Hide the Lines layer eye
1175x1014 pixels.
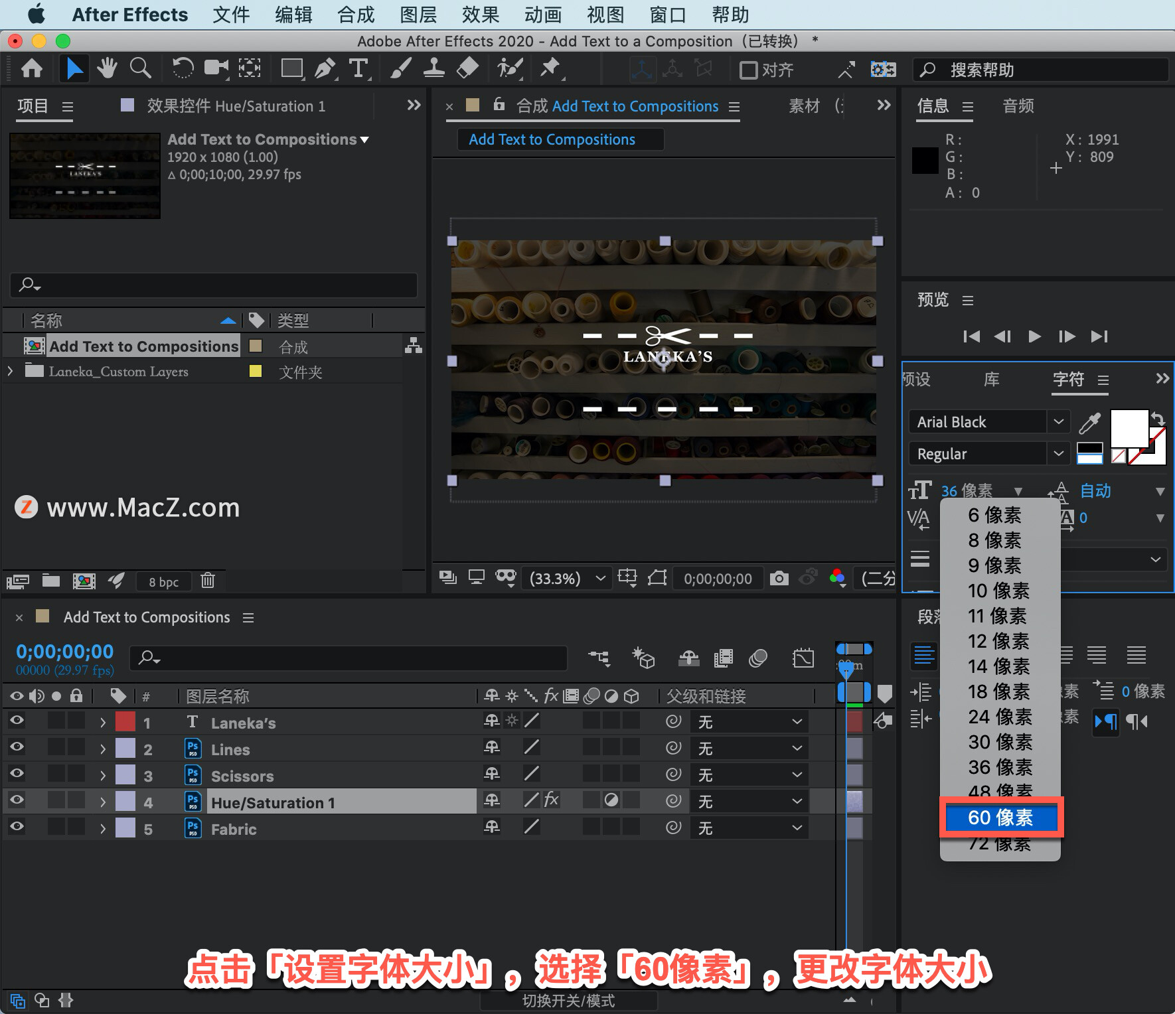[17, 747]
